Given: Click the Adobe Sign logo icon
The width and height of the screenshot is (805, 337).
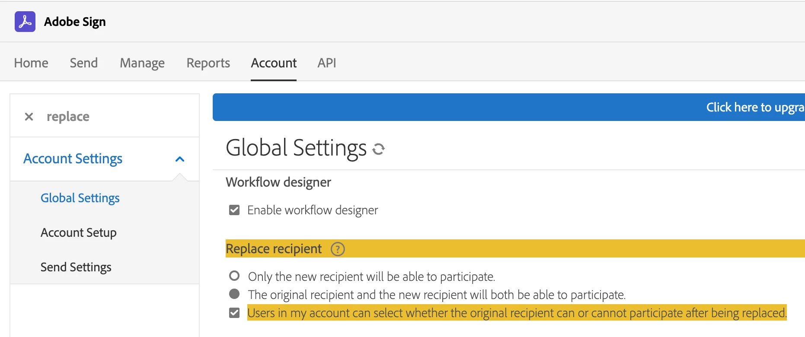Looking at the screenshot, I should (x=25, y=22).
